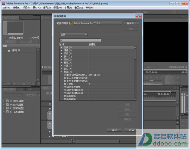The image size is (190, 149).
Task: Toggle third video track eye visibility
Action: pyautogui.click(x=50, y=114)
